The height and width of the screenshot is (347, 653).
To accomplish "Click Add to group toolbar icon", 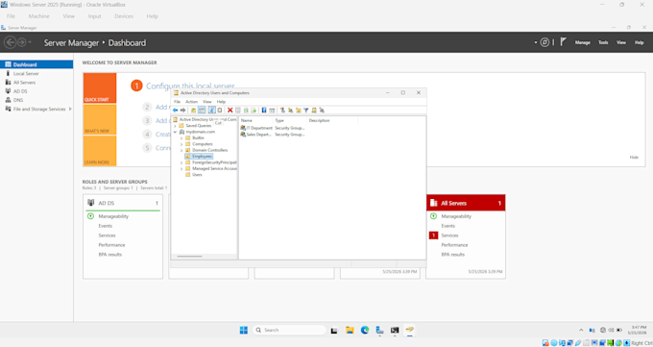I will (322, 111).
